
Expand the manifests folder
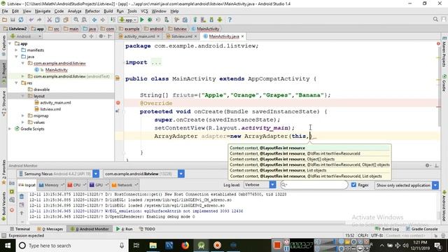click(x=16, y=50)
